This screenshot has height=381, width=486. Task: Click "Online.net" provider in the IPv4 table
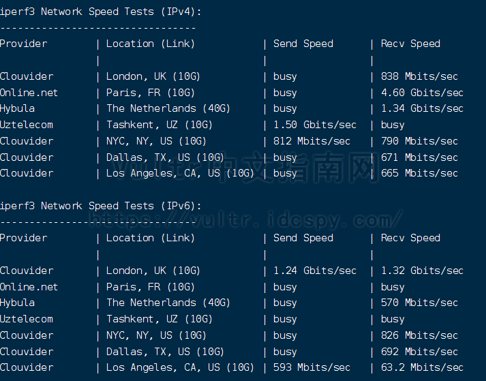pyautogui.click(x=29, y=93)
